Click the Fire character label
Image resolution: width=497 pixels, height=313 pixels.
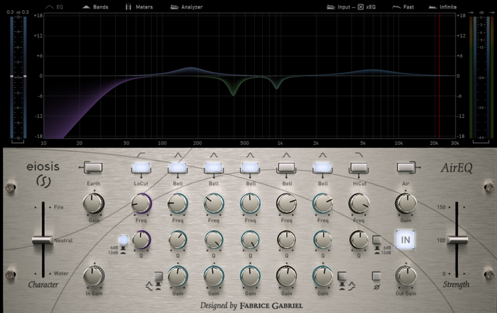click(x=59, y=207)
